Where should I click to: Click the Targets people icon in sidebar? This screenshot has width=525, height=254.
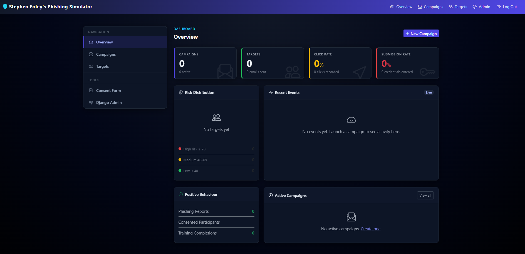pyautogui.click(x=91, y=66)
